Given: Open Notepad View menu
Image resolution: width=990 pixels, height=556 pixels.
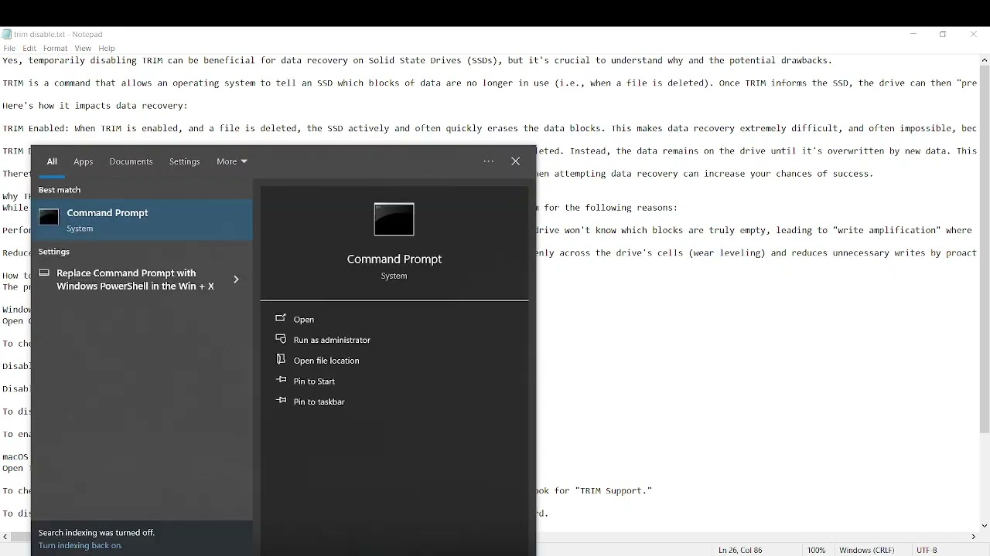Looking at the screenshot, I should (83, 49).
